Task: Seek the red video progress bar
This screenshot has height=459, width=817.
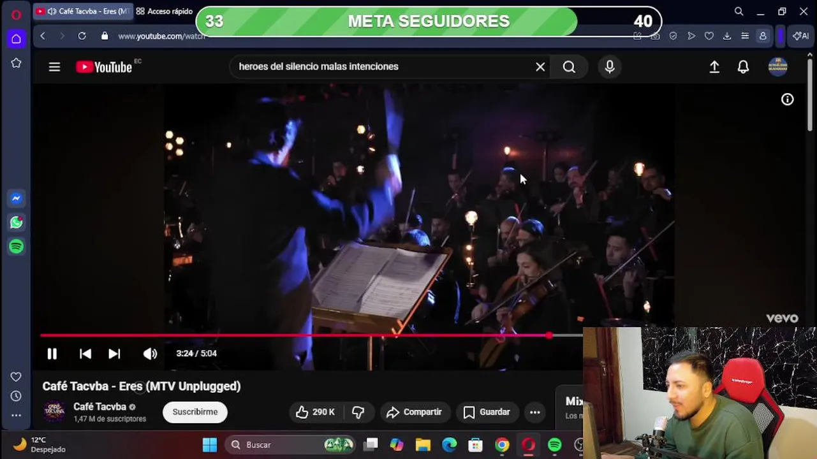Action: (311, 335)
